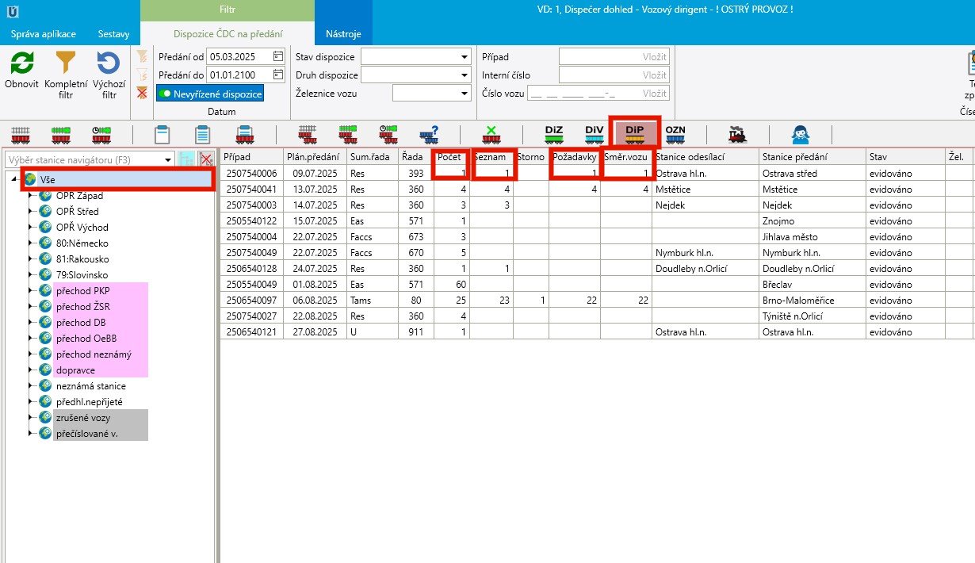Screen dimensions: 975x563
Task: Open the OZN blue wagon icon
Action: (675, 134)
